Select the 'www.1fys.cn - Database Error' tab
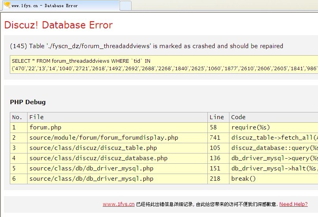The height and width of the screenshot is (217, 318). [x=61, y=6]
